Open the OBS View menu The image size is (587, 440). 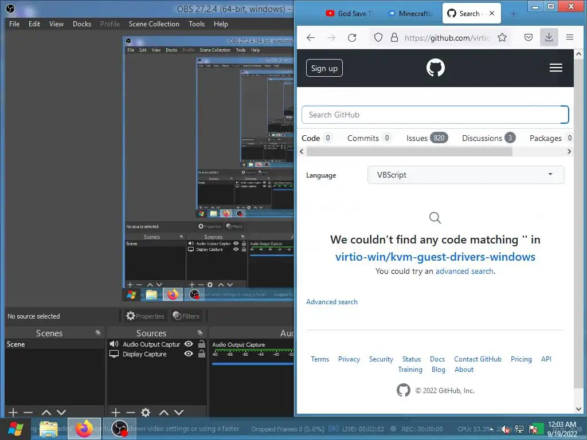pos(56,24)
